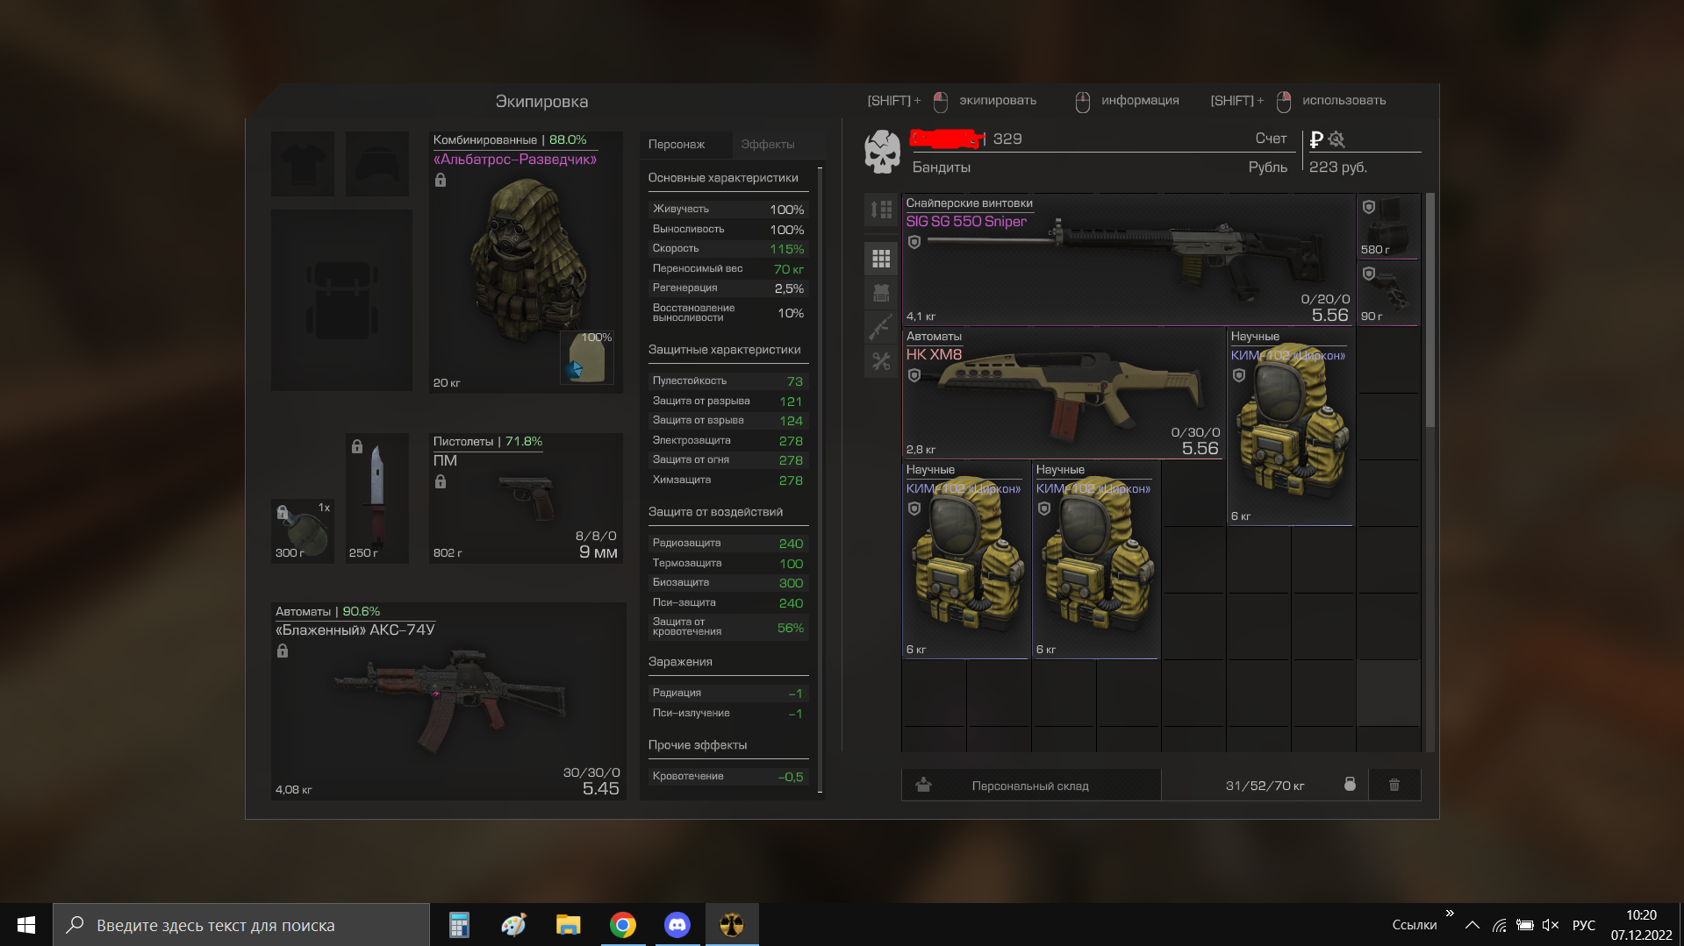
Task: Click the personal storage box icon
Action: pos(923,785)
